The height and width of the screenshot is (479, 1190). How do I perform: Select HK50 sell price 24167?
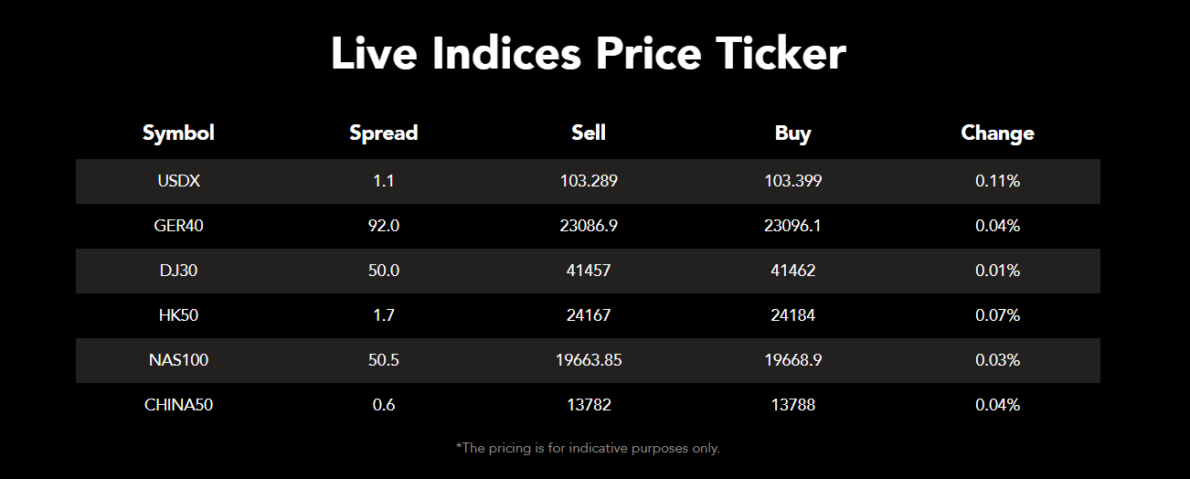pyautogui.click(x=589, y=315)
